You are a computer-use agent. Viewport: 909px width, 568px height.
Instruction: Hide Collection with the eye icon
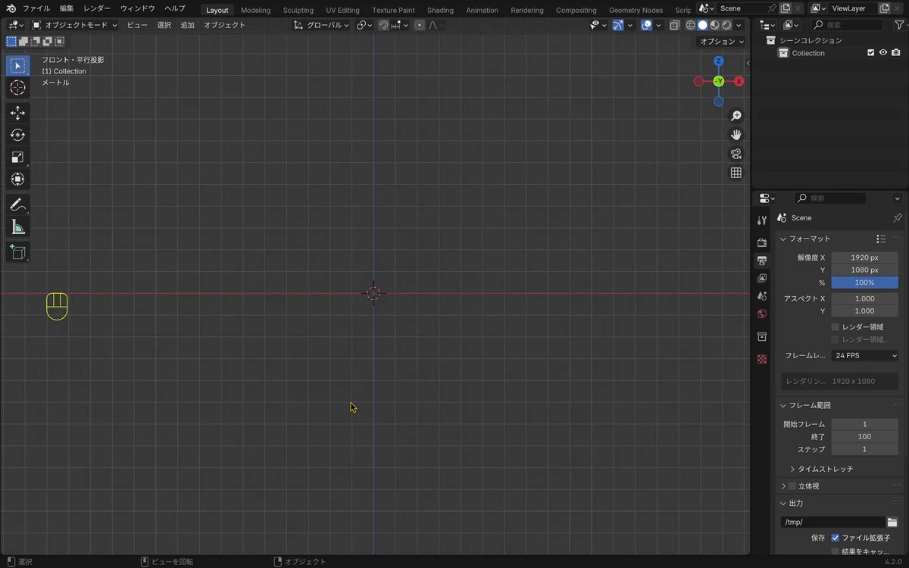tap(883, 53)
